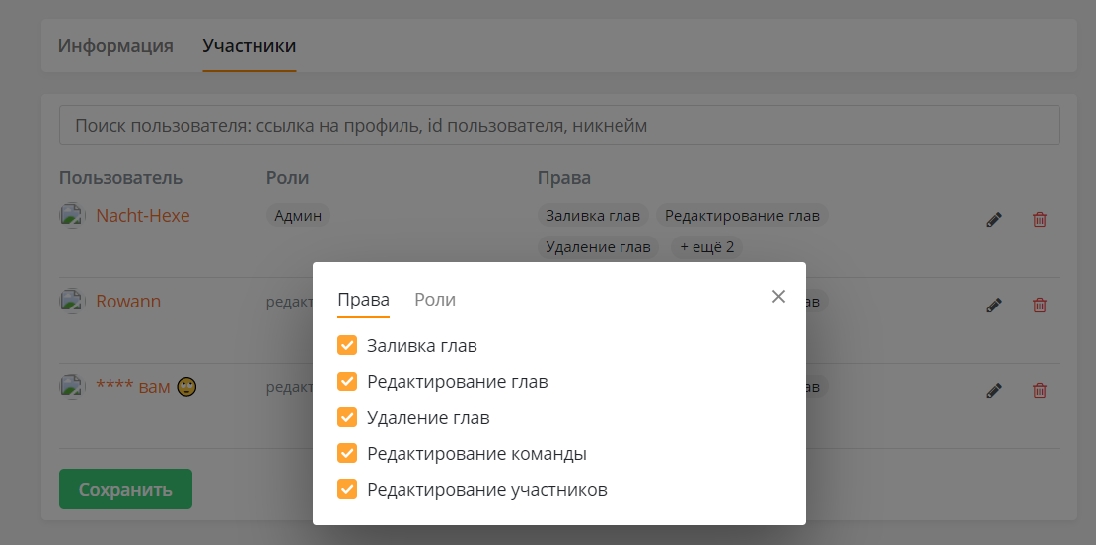Click Nacht-Hexe avatar image
This screenshot has width=1096, height=545.
(x=72, y=216)
